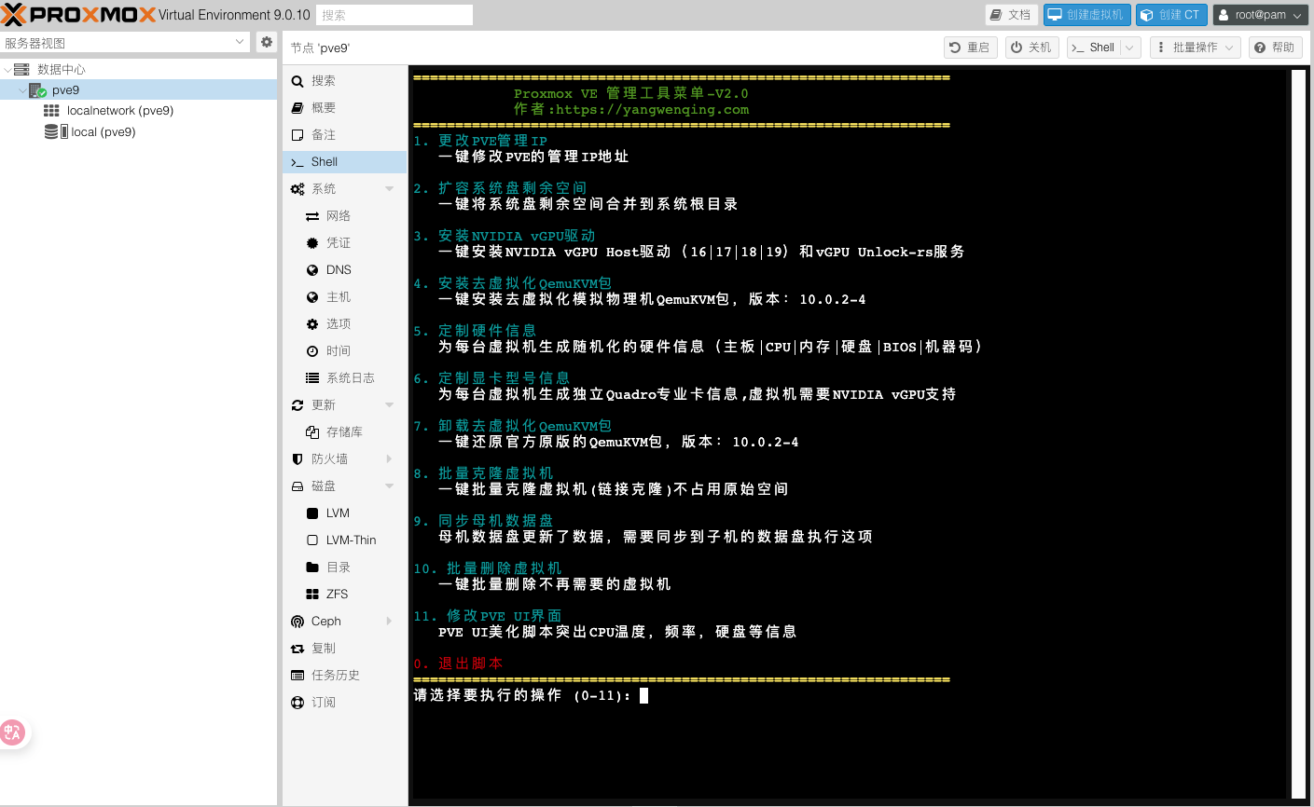The image size is (1314, 807).
Task: Open the 文档 documentation button
Action: 1011,15
